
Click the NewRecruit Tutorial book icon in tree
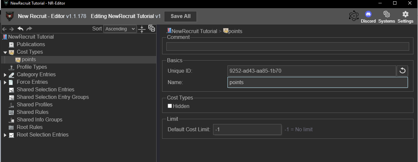point(5,37)
